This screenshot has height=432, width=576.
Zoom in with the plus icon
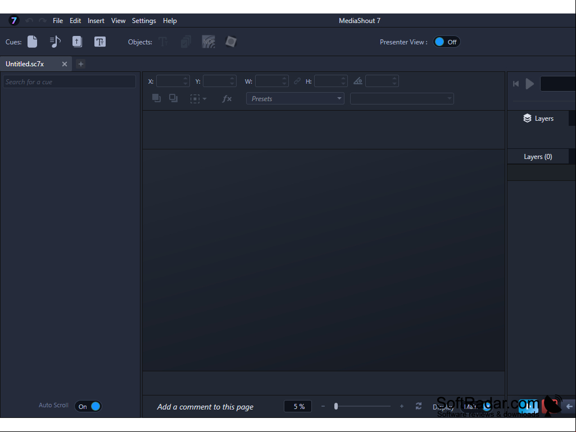(401, 406)
